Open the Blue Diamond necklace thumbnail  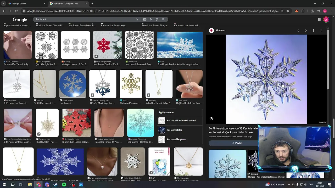(x=18, y=45)
